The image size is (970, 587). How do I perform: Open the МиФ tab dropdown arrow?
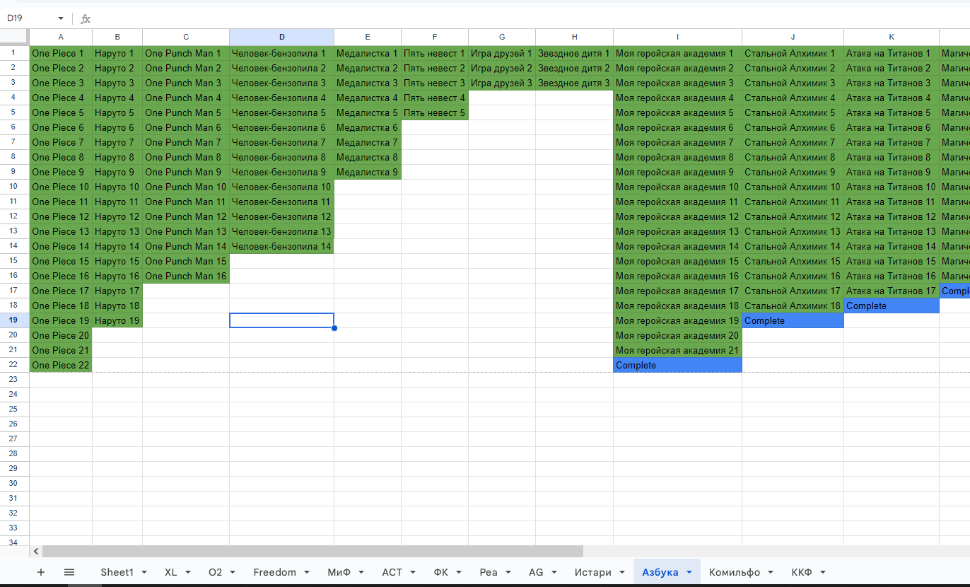tap(362, 572)
